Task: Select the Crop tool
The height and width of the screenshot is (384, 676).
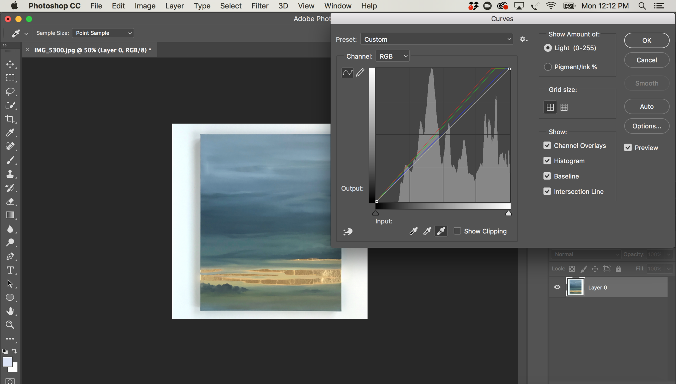Action: click(x=10, y=119)
